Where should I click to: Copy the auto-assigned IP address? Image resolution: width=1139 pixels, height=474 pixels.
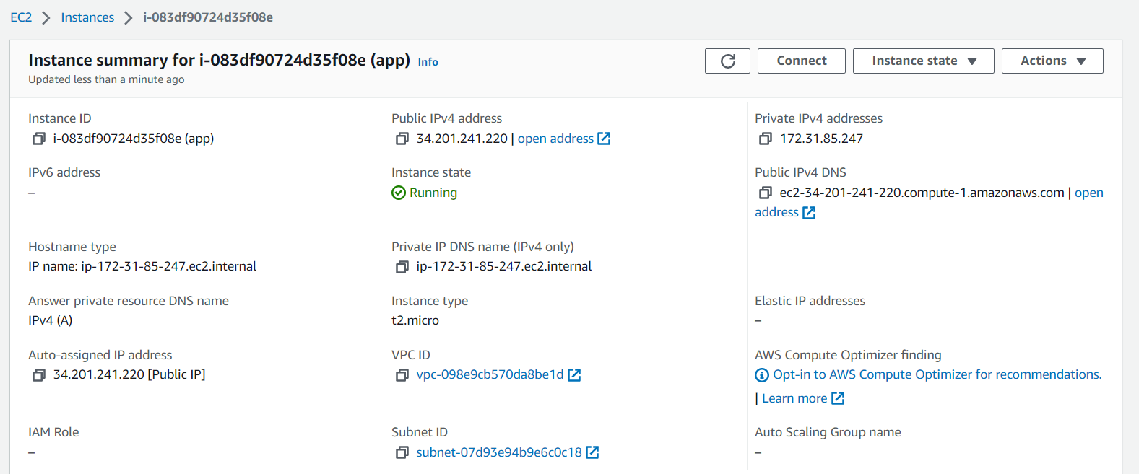pyautogui.click(x=39, y=375)
